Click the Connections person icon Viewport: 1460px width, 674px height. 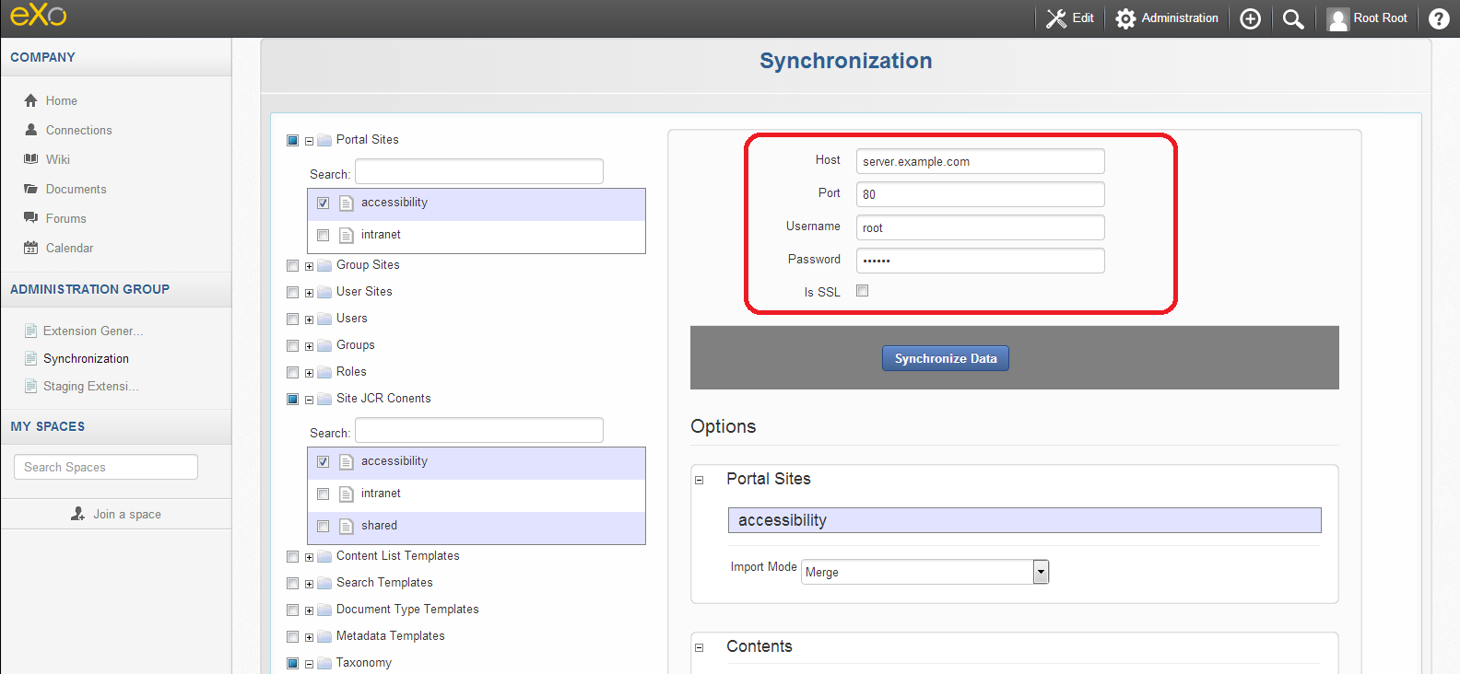(x=31, y=130)
